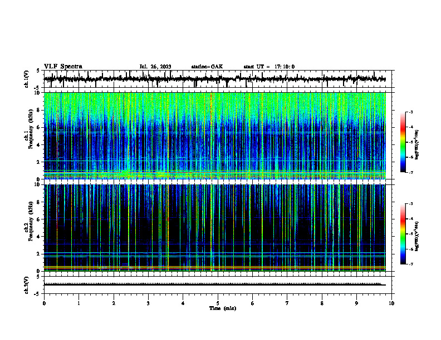Screen dimensions: 441x340
Task: Select the date "Jul. 26, 2023"
Action: coord(155,67)
